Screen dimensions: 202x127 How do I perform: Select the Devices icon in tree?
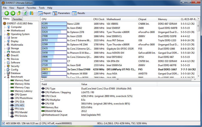coord(8,59)
